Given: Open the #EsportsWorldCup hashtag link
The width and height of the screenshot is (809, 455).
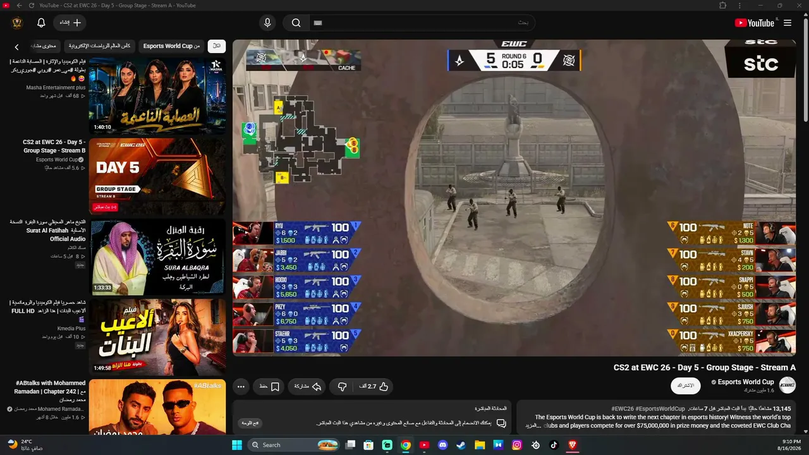Looking at the screenshot, I should click(660, 409).
